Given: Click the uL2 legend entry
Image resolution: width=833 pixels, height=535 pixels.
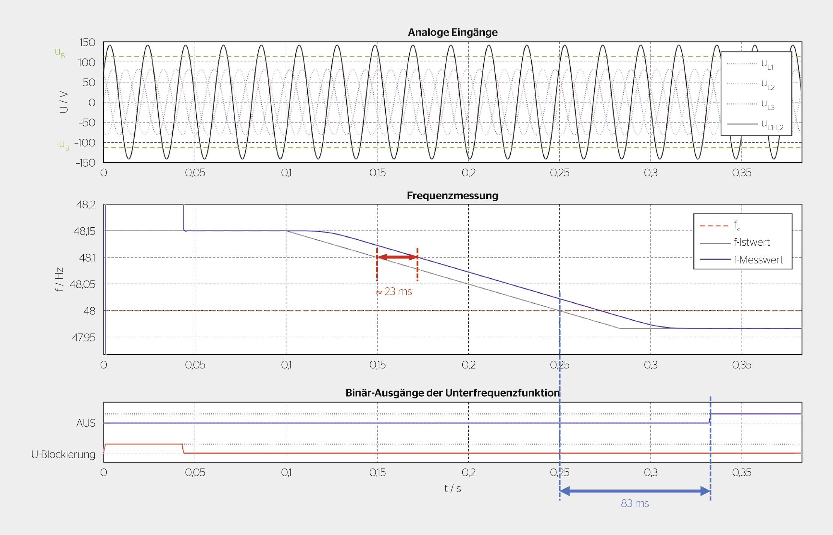Looking at the screenshot, I should pos(750,84).
